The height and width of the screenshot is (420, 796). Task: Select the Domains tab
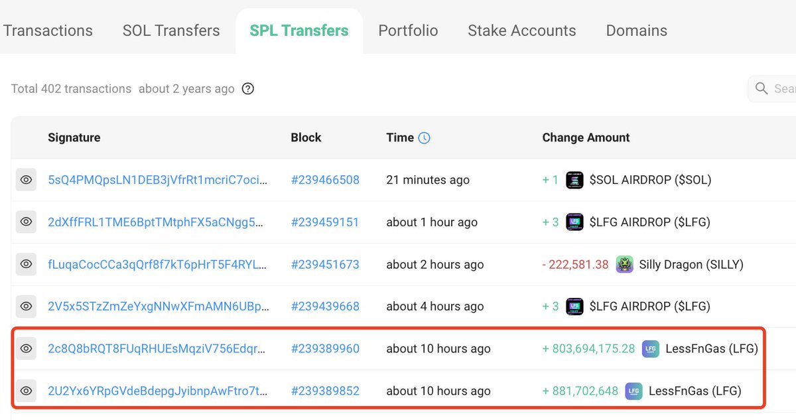(x=636, y=31)
